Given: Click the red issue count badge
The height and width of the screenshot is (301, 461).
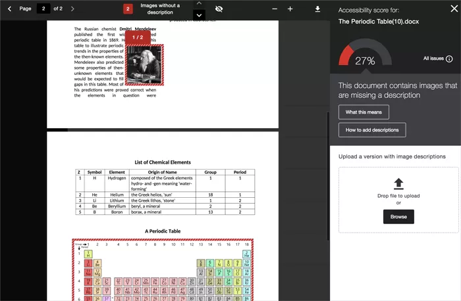Looking at the screenshot, I should coord(128,9).
